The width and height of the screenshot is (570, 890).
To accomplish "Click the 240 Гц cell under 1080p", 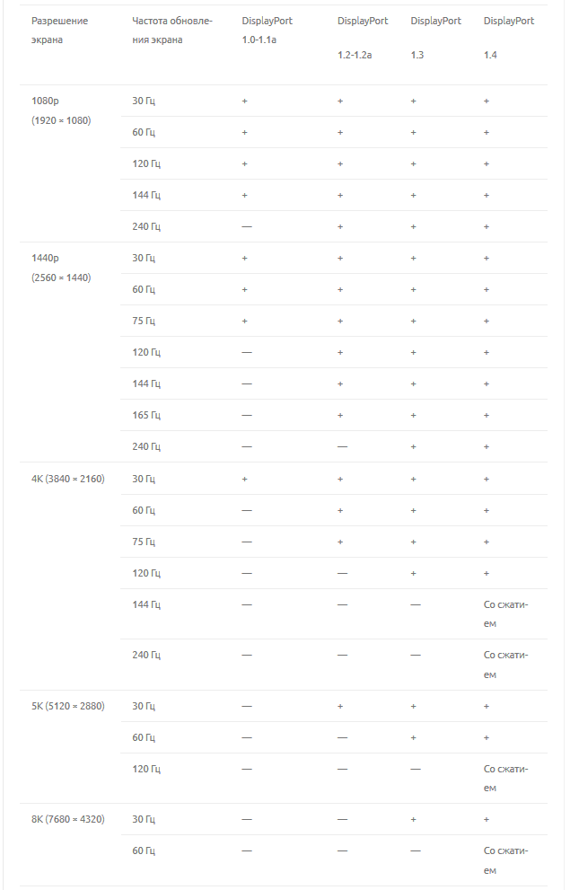I will (x=146, y=226).
